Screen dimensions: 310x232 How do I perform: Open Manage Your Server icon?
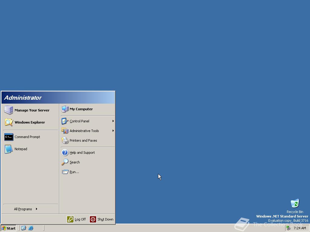tap(8, 110)
